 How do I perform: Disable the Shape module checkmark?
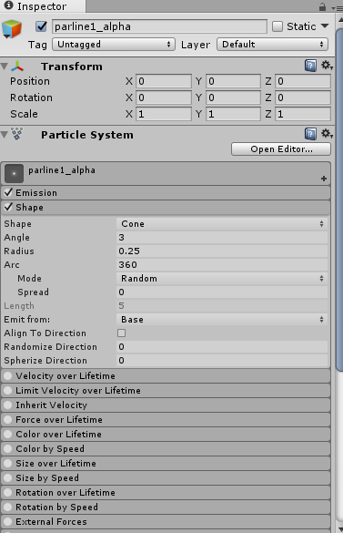pyautogui.click(x=8, y=207)
